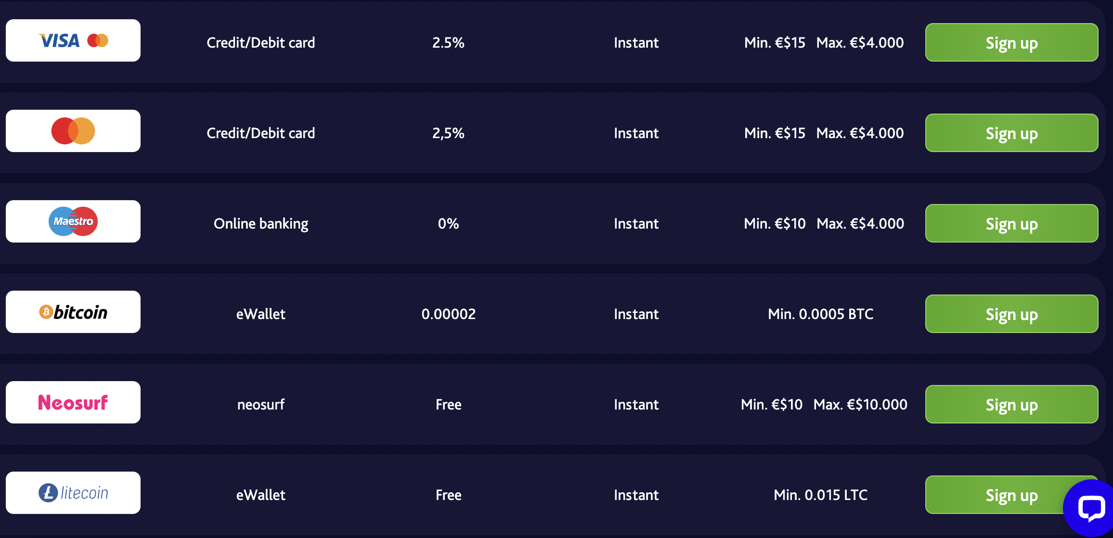Click the neosurf payment type label
Screen dimensions: 1113x538
tap(261, 405)
